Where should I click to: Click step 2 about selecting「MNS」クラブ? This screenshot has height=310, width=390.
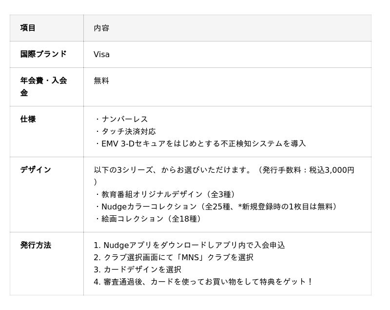tap(174, 257)
